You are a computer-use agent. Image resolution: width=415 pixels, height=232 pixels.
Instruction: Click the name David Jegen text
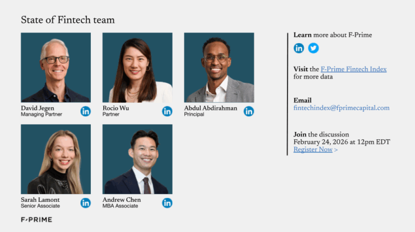tap(39, 108)
